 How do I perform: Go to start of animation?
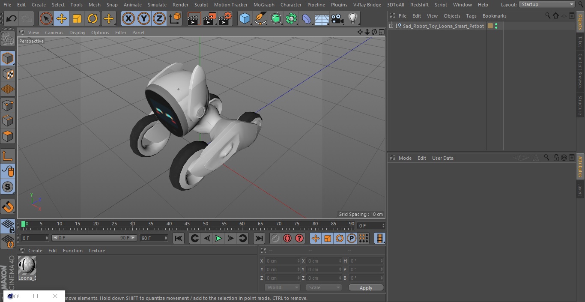click(x=179, y=238)
